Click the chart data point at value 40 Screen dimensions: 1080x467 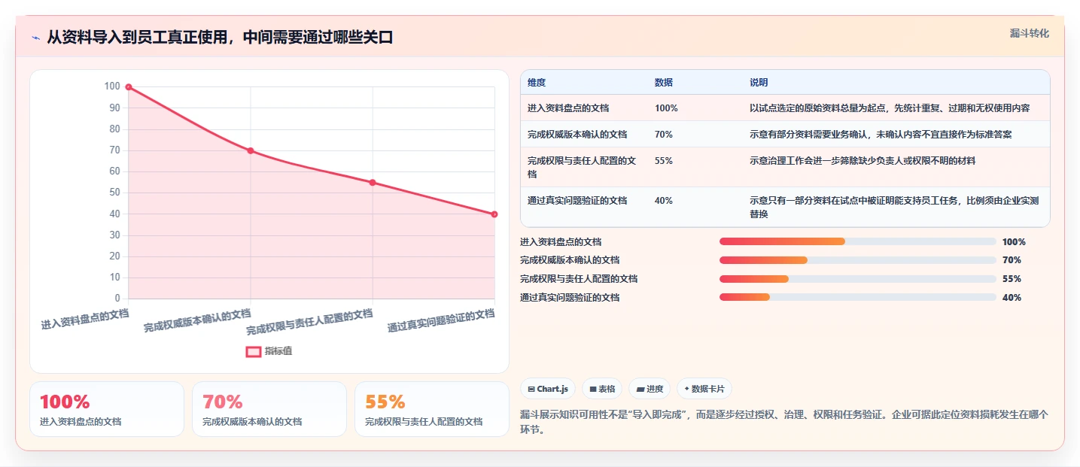click(494, 214)
